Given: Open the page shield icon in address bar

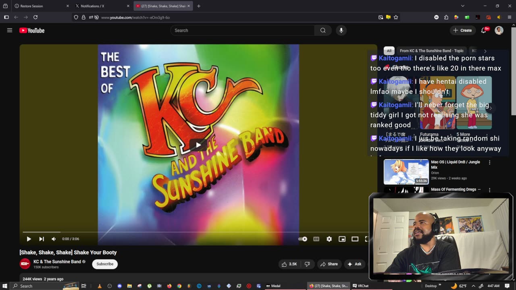Looking at the screenshot, I should tap(76, 17).
